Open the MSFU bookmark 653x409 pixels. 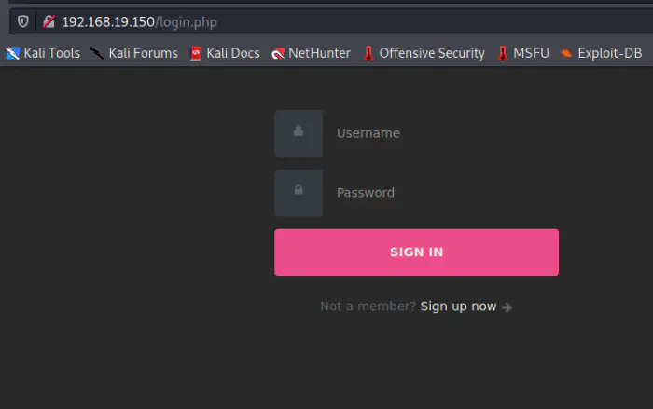(531, 53)
